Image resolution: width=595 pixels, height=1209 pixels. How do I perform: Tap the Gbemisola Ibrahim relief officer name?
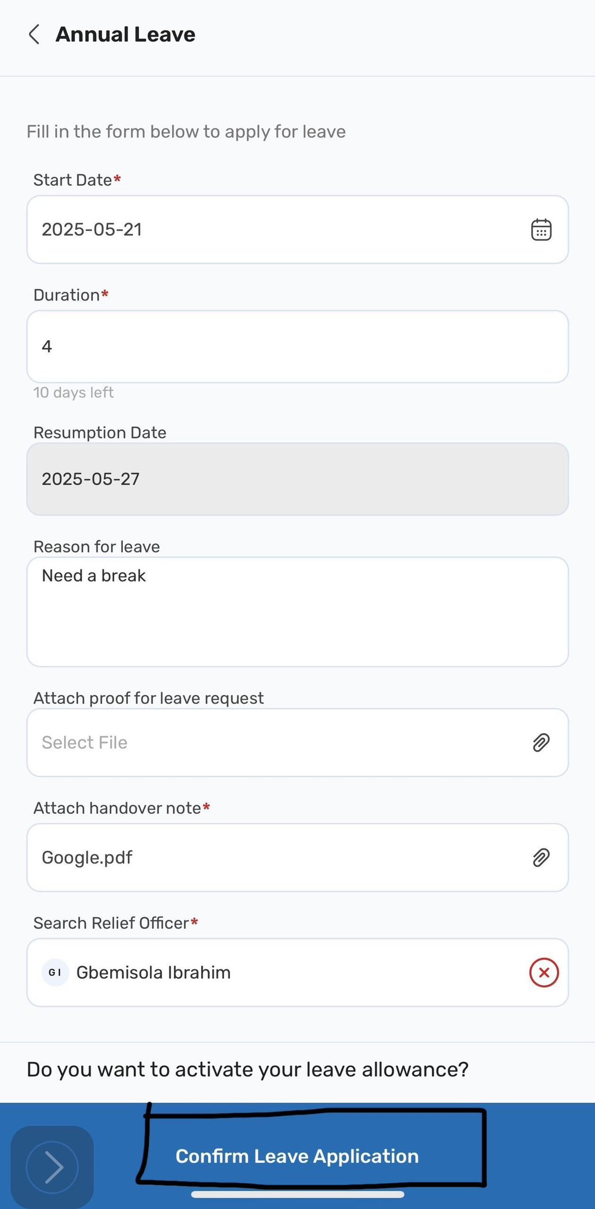coord(153,973)
